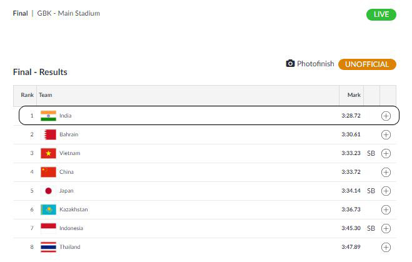412x262 pixels.
Task: Expand Kazakhstan row plus icon
Action: [x=386, y=209]
